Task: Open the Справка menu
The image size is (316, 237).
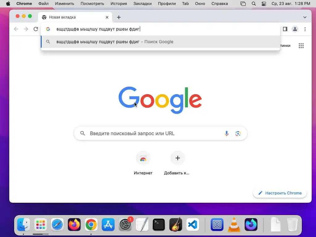Action: 219,4
